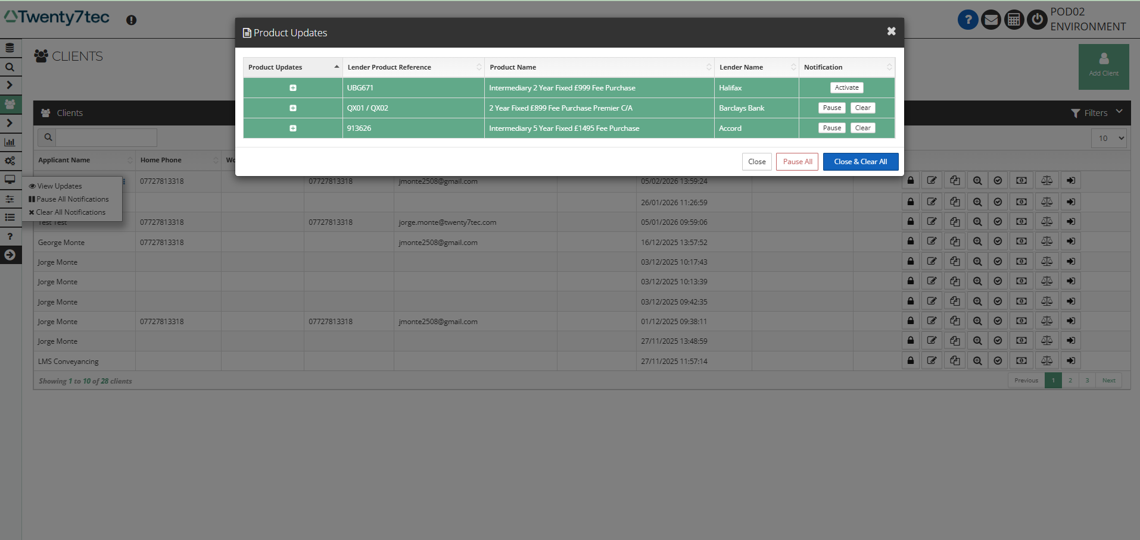Viewport: 1140px width, 540px height.
Task: Expand the QX01 / QX02 product row
Action: tap(293, 108)
